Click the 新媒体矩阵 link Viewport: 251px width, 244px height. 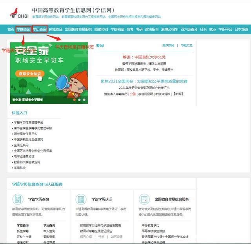tap(163, 94)
